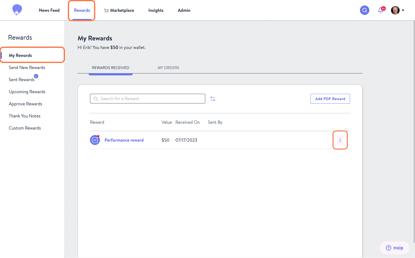Open the Performance reward link
This screenshot has width=415, height=258.
click(124, 140)
